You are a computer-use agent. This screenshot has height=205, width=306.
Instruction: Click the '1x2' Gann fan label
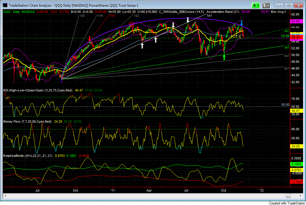point(136,15)
